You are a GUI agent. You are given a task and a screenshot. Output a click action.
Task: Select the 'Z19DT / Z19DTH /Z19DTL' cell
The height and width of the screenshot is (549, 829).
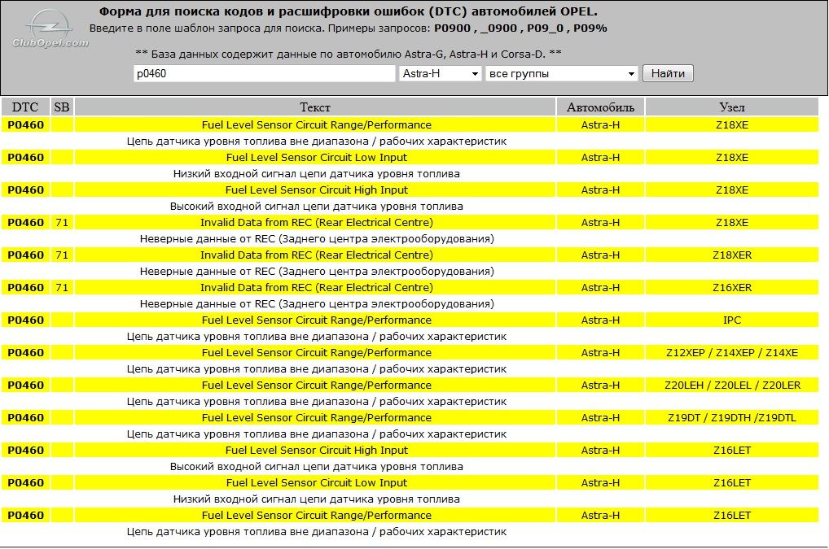pos(732,417)
